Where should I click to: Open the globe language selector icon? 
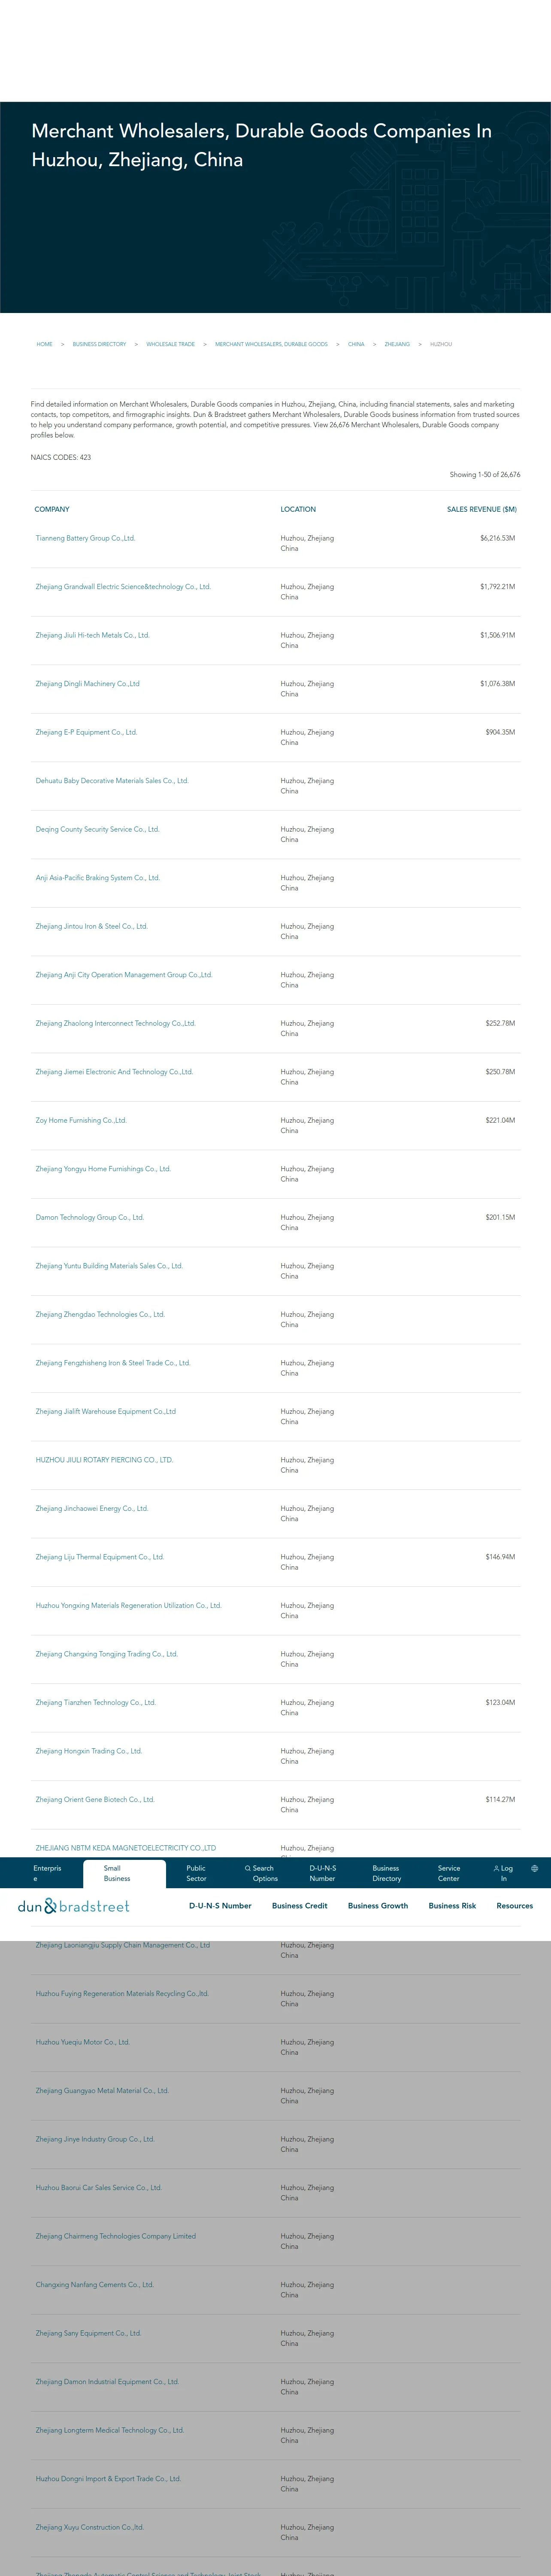(x=534, y=1868)
